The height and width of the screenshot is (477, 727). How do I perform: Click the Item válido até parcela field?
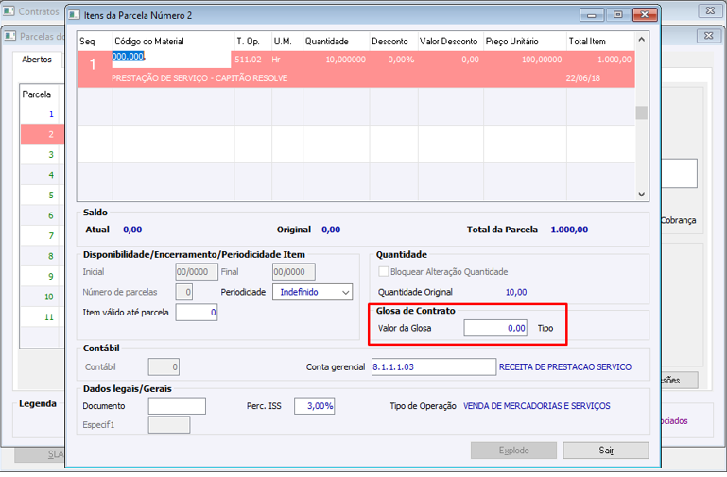tap(197, 312)
